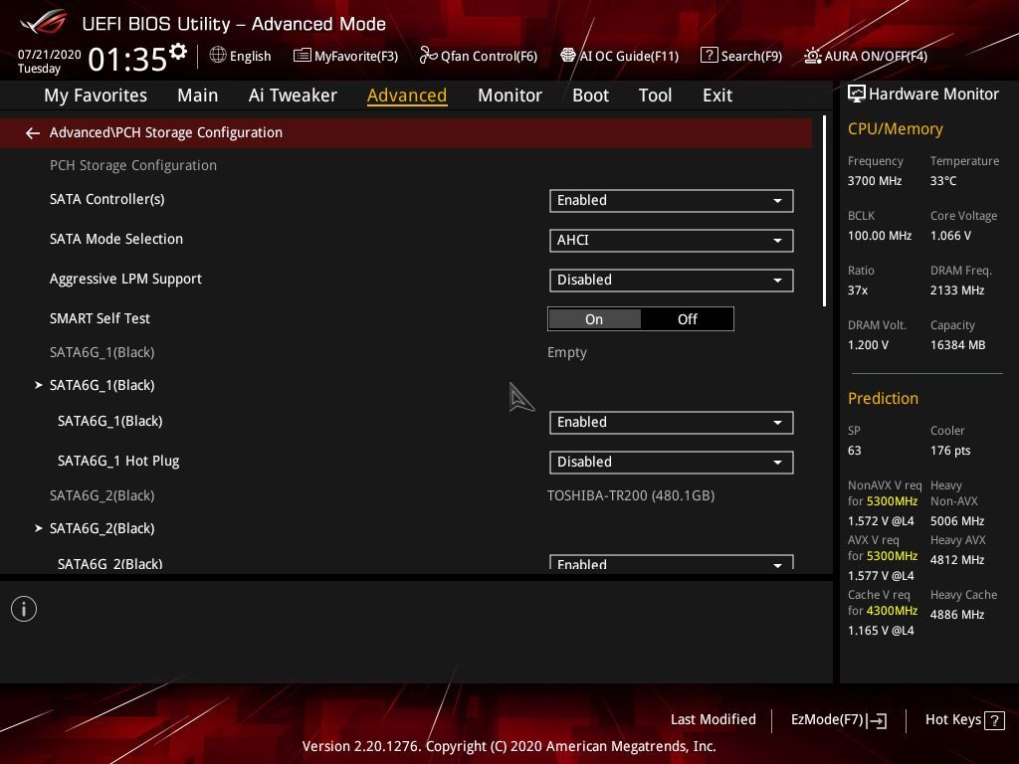Click the globe language icon
Screen dimensions: 1019x764
point(218,56)
